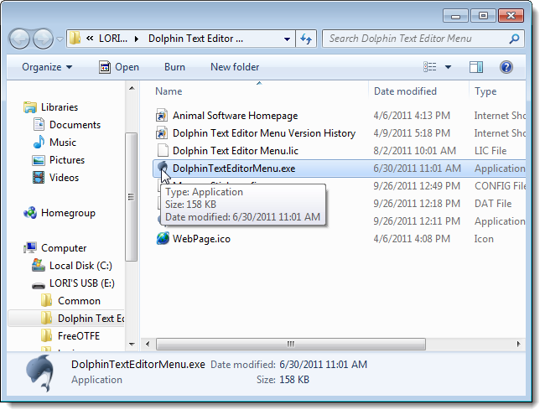
Task: Expand the breadcrumb arrow after LORI...
Action: click(136, 39)
